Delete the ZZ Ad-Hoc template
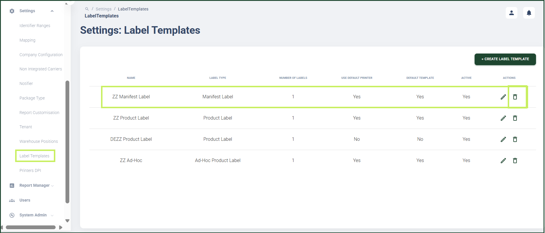Image resolution: width=545 pixels, height=233 pixels. pos(515,161)
